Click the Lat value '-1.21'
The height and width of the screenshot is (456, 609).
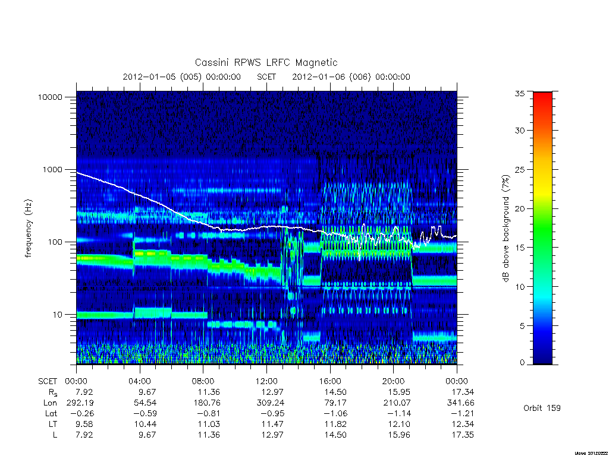pyautogui.click(x=462, y=413)
